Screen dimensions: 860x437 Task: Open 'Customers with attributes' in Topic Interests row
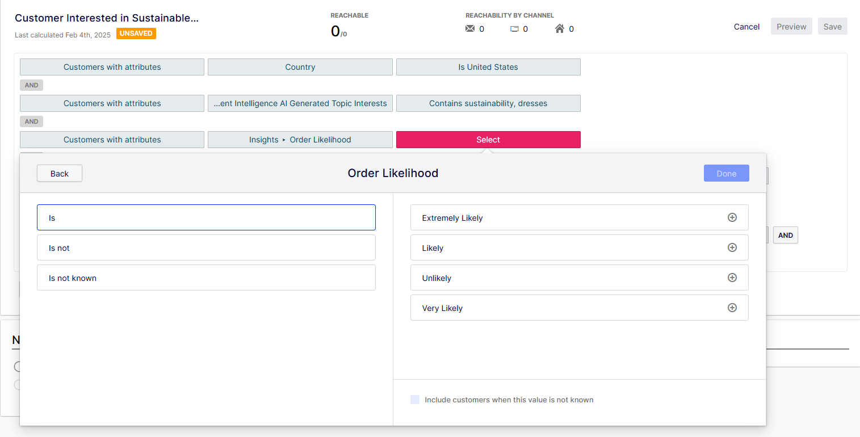coord(112,103)
